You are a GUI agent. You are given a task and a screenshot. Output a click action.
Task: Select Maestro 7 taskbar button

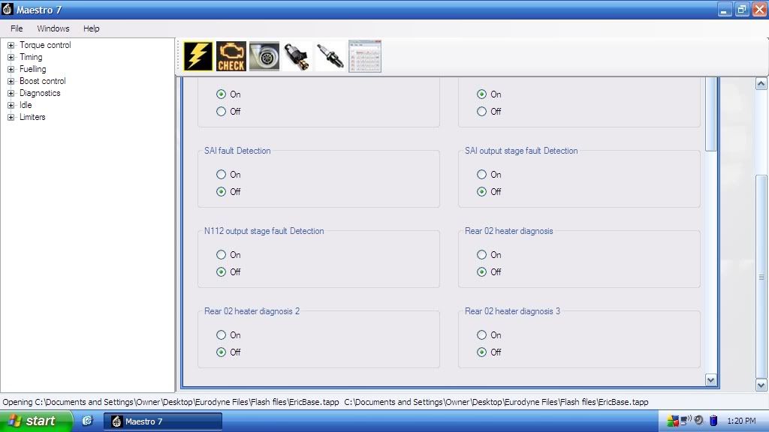tap(163, 421)
